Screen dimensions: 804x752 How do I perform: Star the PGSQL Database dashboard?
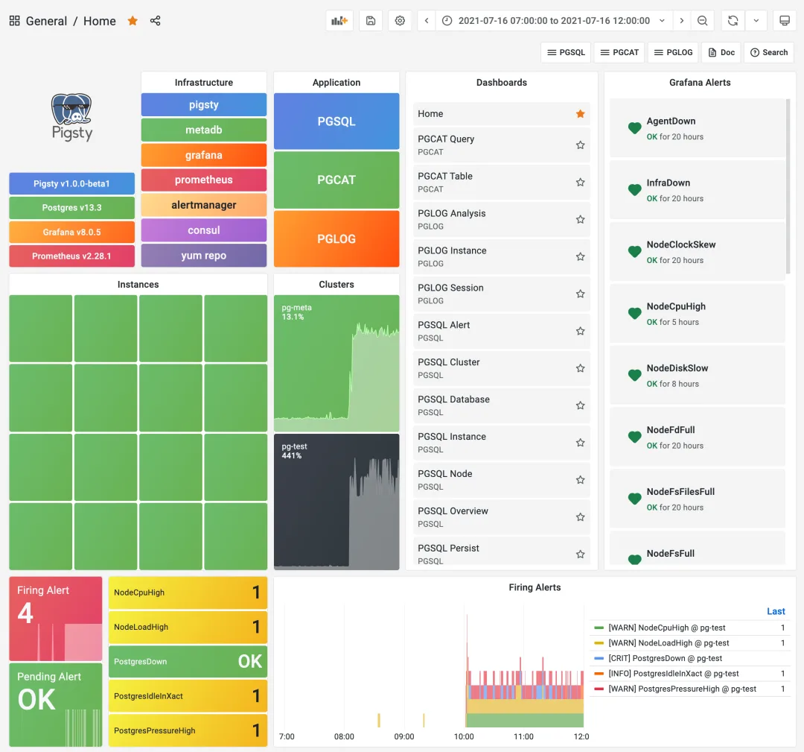[581, 405]
